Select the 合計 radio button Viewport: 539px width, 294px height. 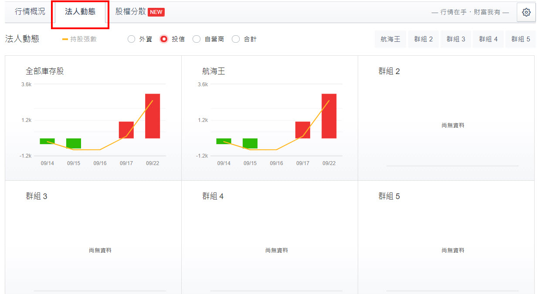pos(236,39)
